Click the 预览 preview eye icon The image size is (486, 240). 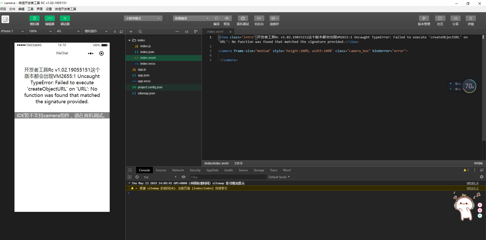[227, 18]
